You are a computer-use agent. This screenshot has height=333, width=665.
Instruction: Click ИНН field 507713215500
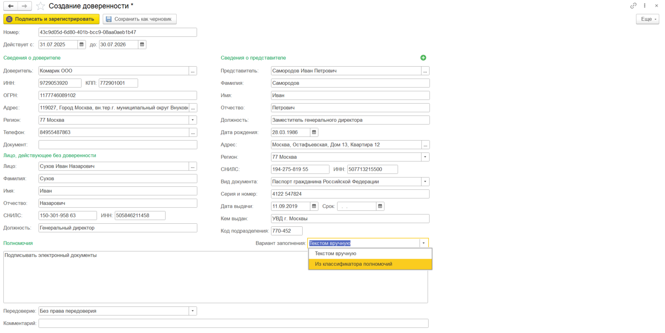coord(372,169)
